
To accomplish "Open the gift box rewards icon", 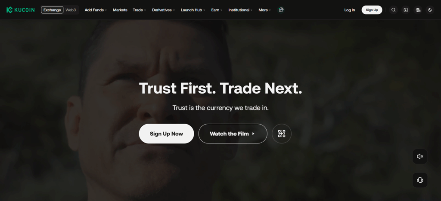I will pyautogui.click(x=280, y=10).
